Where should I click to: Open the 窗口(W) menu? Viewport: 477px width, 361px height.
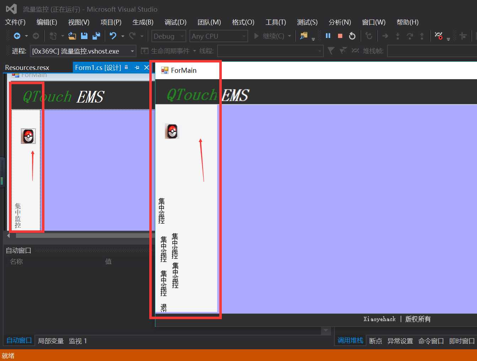click(x=374, y=22)
